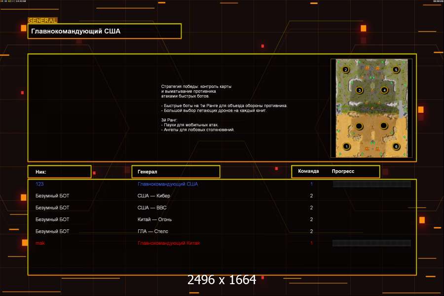Click 'Главнокомандующий США' in the player list

point(168,184)
